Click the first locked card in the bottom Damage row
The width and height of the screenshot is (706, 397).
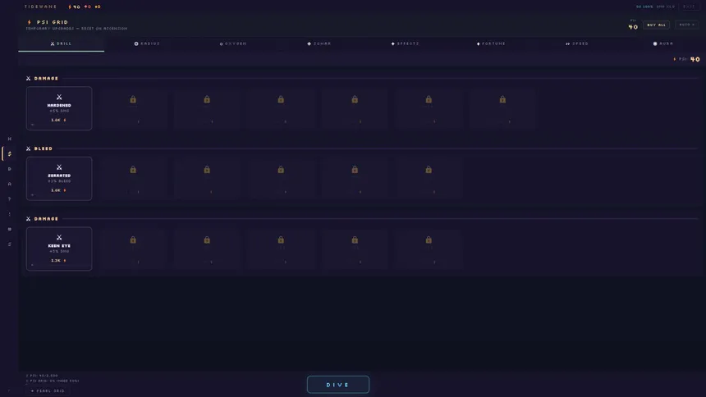pyautogui.click(x=133, y=249)
